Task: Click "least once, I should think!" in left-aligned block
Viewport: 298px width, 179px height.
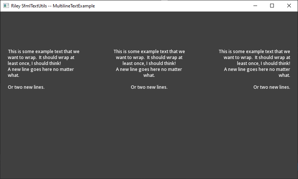Action: click(x=34, y=64)
